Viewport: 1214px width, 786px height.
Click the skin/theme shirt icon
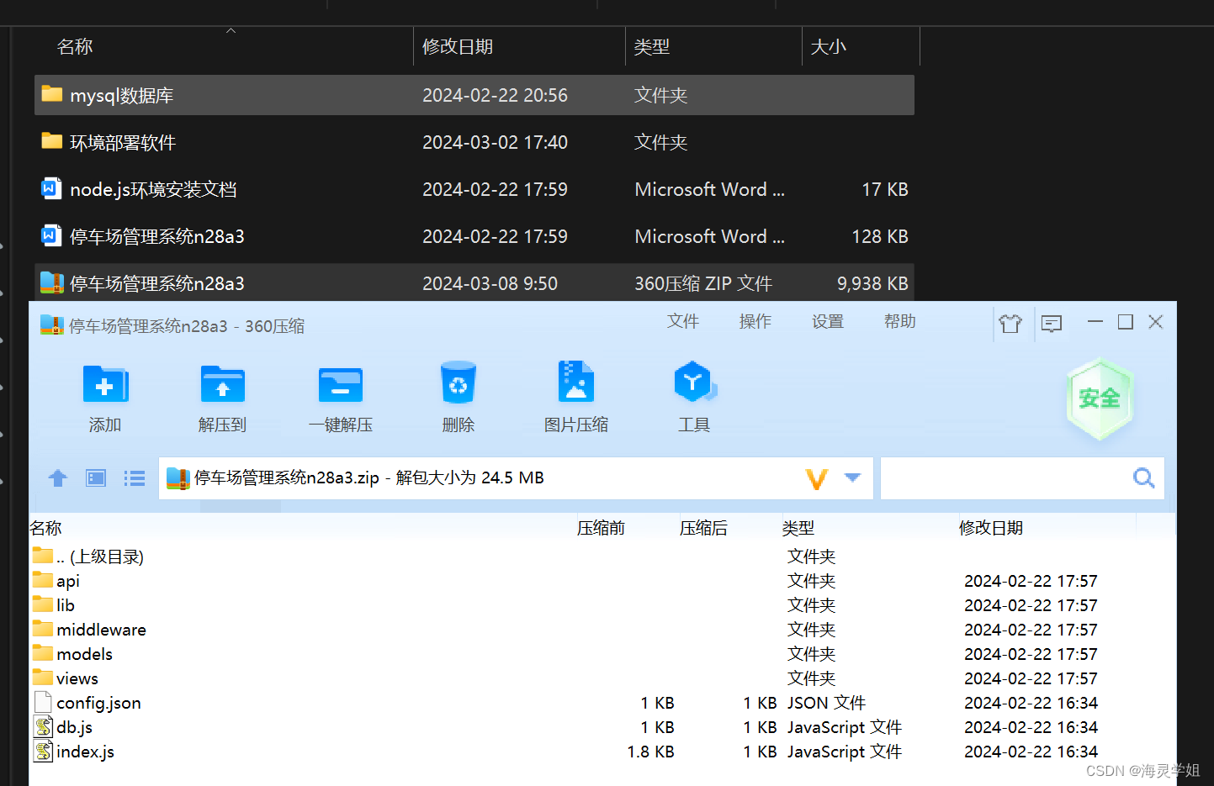[x=1010, y=323]
